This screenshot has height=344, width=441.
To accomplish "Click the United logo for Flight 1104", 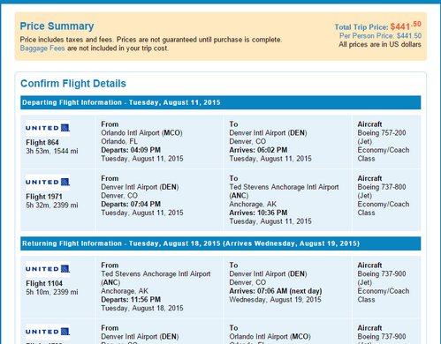I will (x=48, y=269).
